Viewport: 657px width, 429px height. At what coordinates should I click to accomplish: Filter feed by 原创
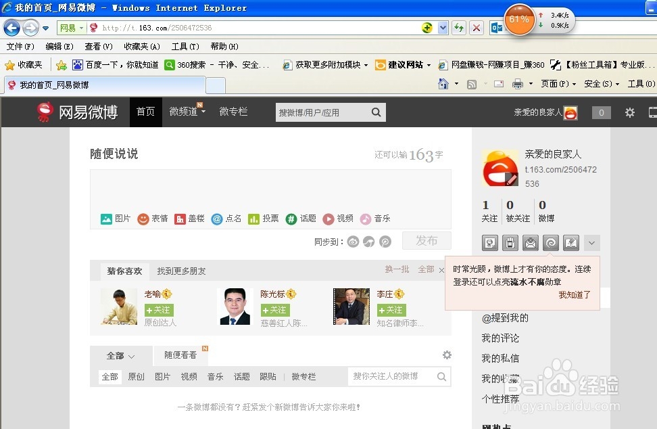(x=136, y=377)
